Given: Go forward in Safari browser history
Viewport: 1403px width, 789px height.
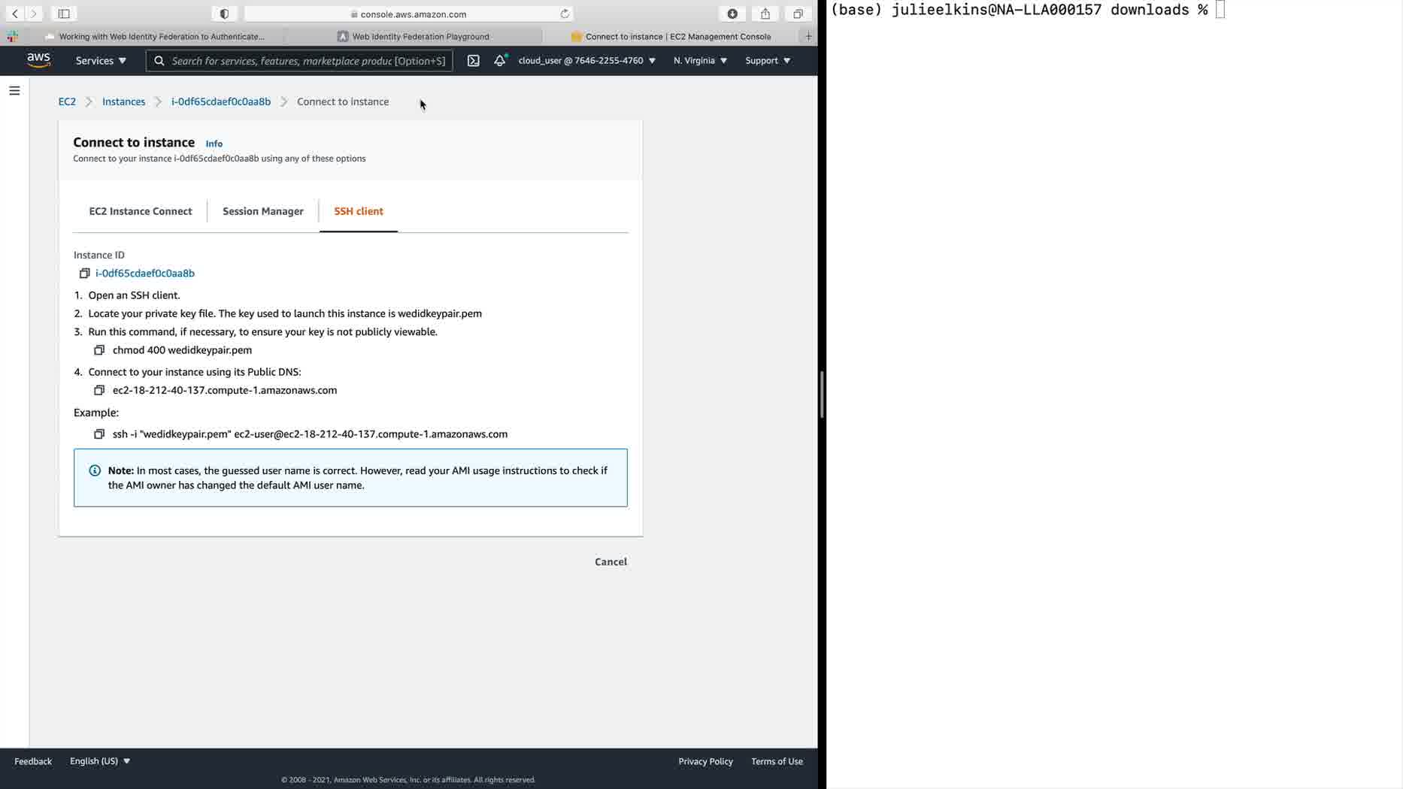Looking at the screenshot, I should coord(34,14).
